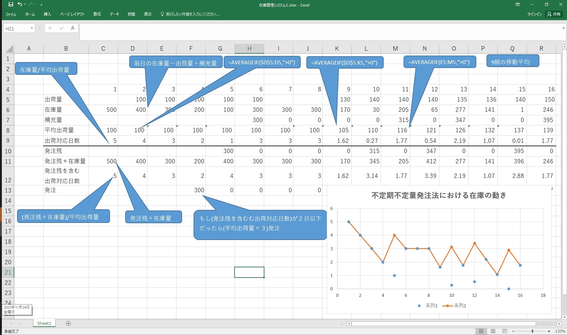
Task: Click the サインイン sign-in link
Action: click(534, 14)
